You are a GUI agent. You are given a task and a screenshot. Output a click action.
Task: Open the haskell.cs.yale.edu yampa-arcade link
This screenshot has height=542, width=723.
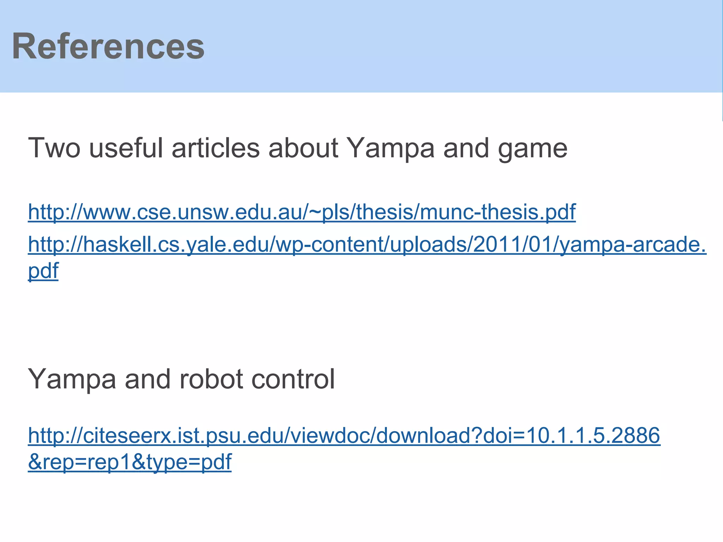pyautogui.click(x=367, y=245)
